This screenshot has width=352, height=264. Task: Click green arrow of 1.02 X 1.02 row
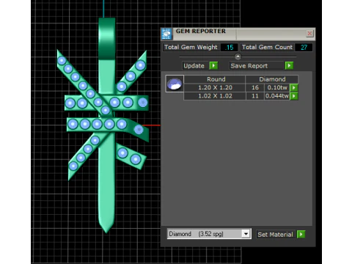point(294,96)
